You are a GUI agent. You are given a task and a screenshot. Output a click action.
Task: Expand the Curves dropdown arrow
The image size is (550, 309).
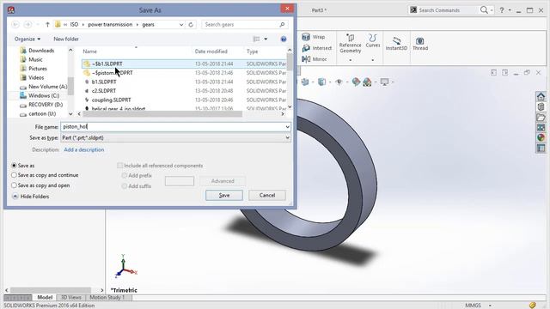pyautogui.click(x=372, y=60)
